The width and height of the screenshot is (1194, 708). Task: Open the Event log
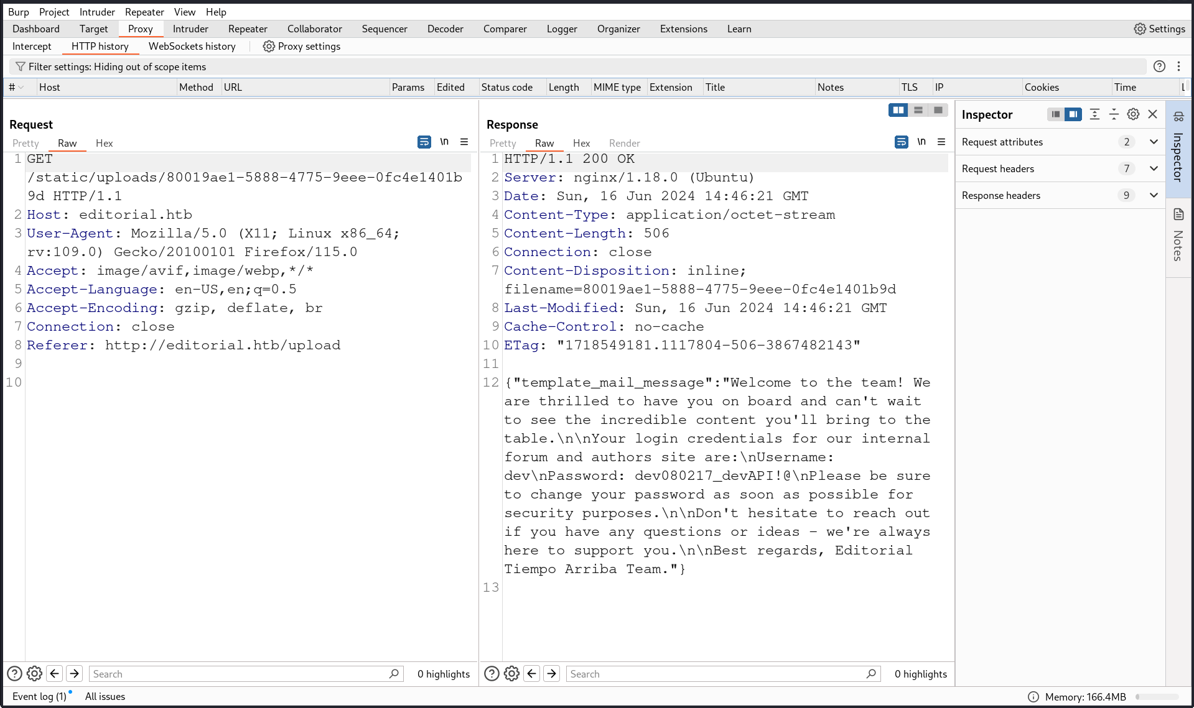[39, 696]
